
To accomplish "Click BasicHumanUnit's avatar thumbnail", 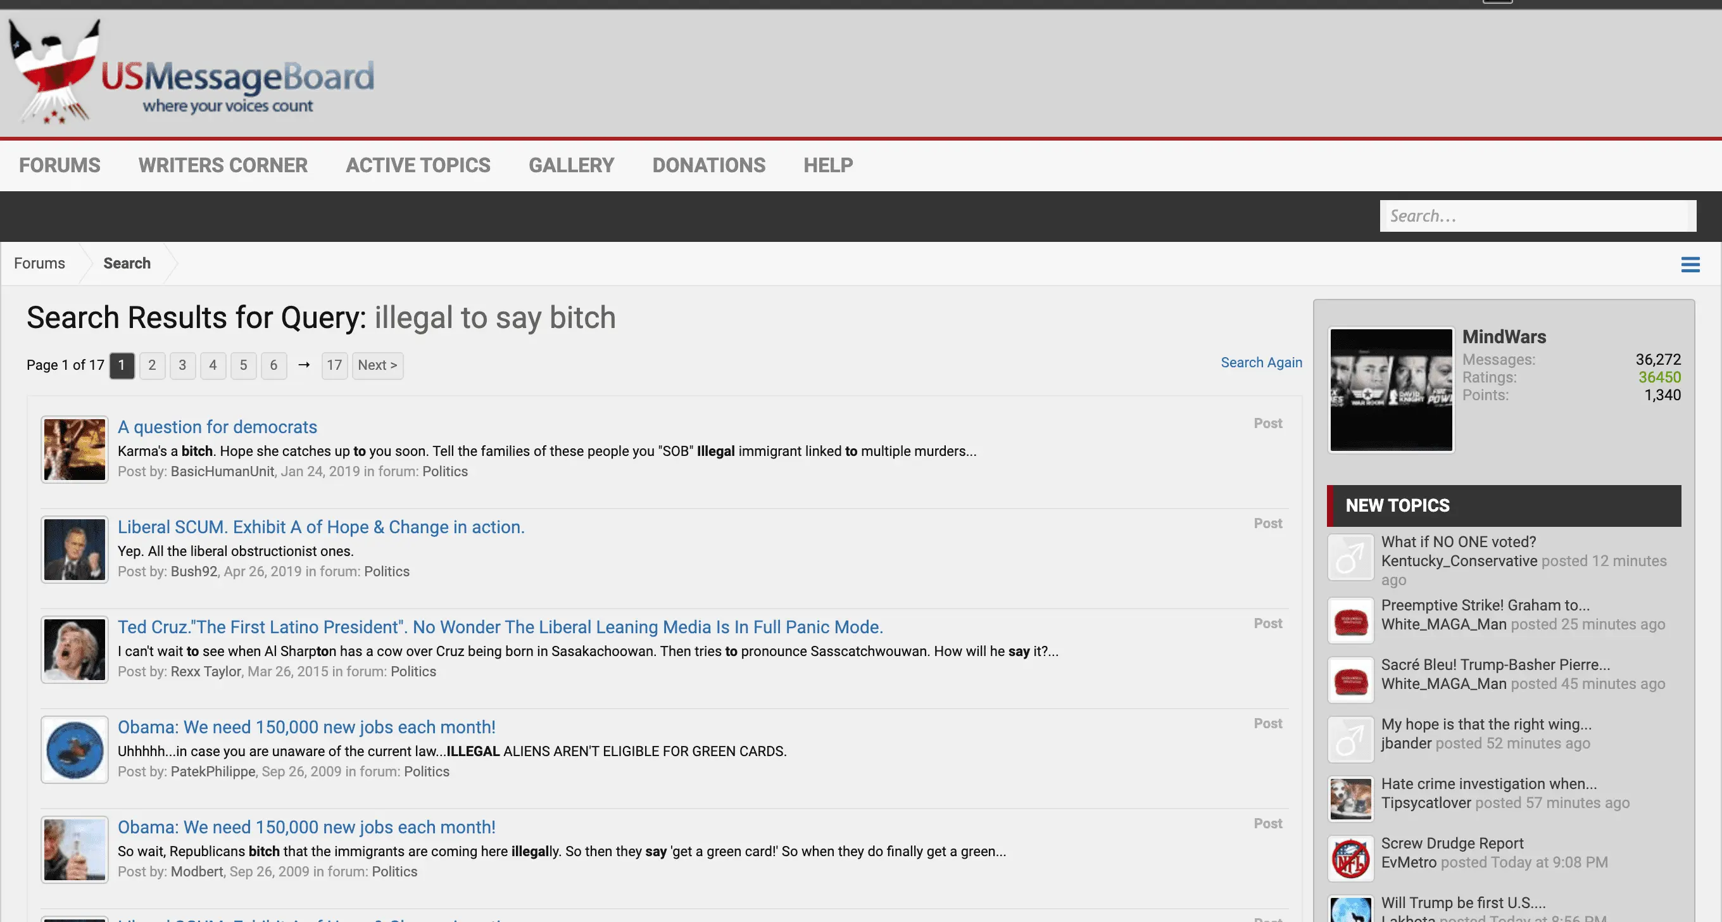I will point(74,450).
